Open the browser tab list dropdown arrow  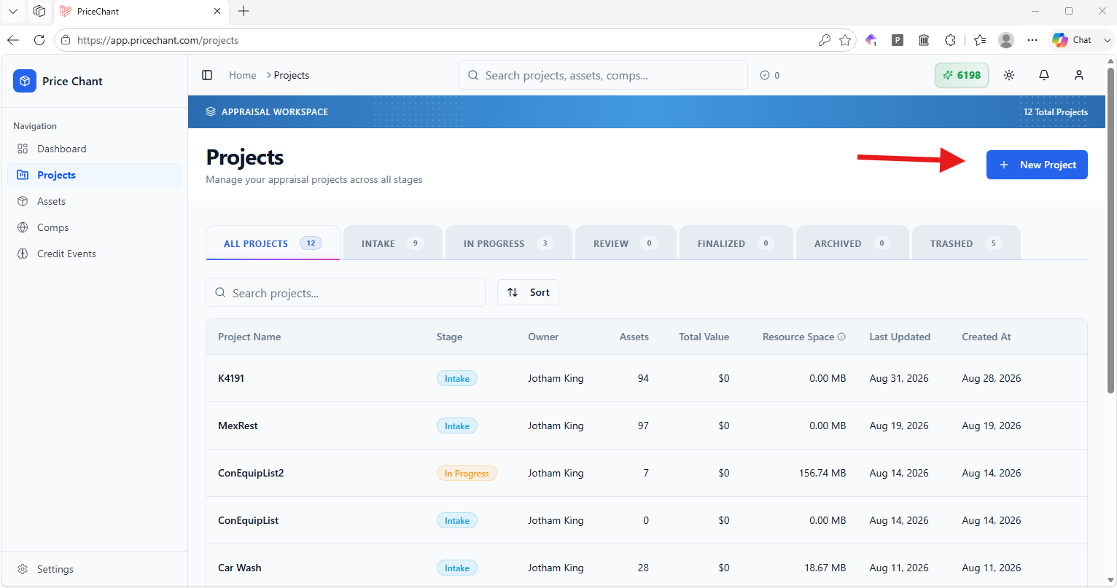click(x=13, y=11)
